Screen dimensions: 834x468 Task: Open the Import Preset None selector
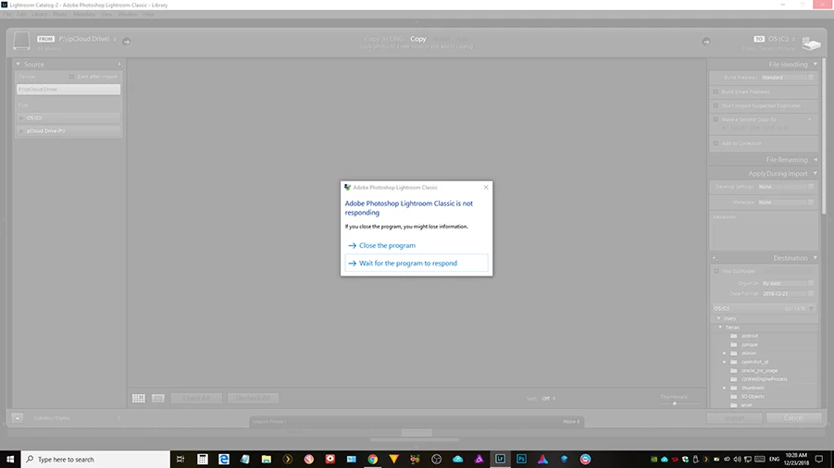pyautogui.click(x=571, y=421)
